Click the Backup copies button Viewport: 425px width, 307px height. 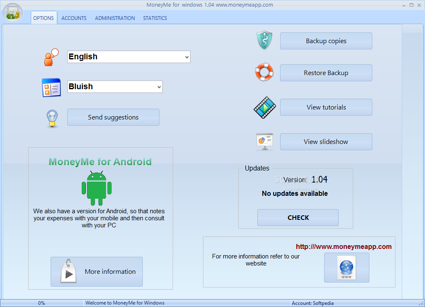coord(326,41)
